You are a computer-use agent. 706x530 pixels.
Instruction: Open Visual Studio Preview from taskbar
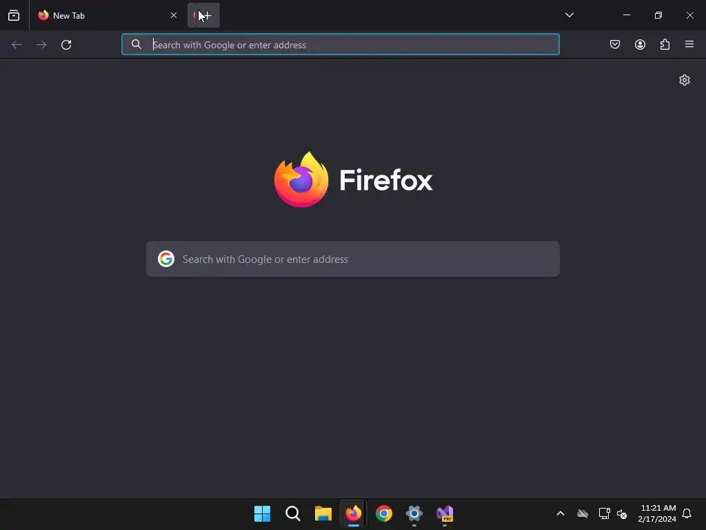(x=445, y=513)
